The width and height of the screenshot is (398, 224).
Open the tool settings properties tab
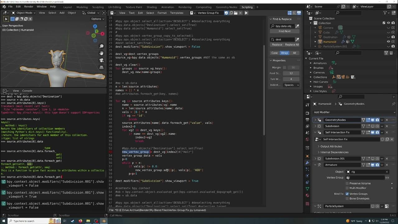point(308,105)
